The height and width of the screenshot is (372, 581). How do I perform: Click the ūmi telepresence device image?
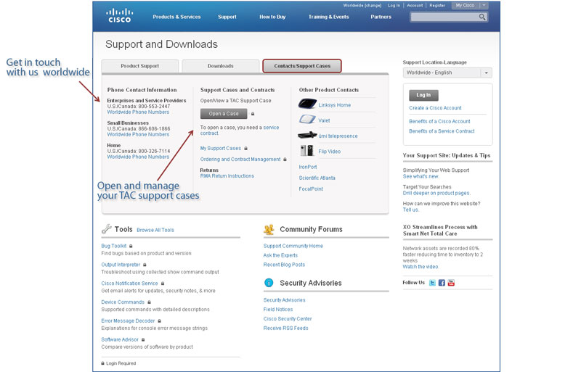[307, 135]
